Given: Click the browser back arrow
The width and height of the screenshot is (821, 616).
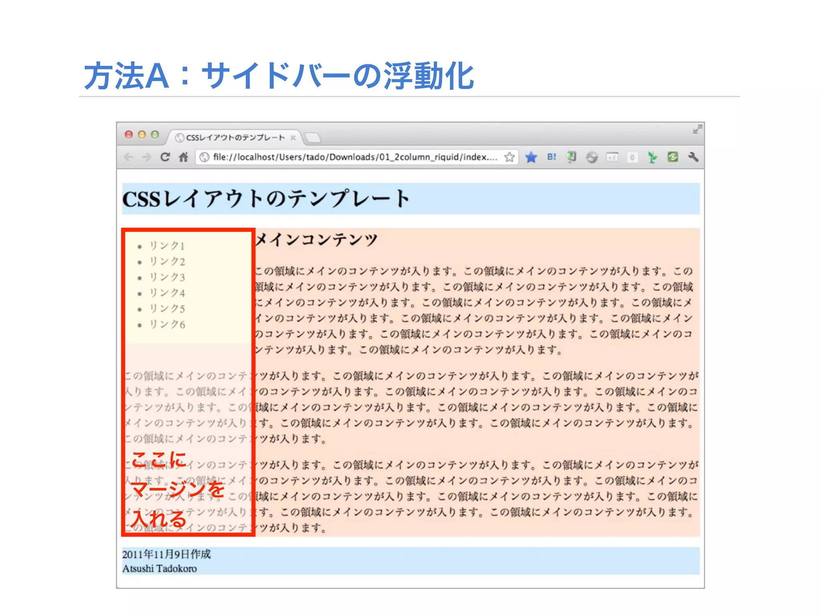Looking at the screenshot, I should coord(129,157).
